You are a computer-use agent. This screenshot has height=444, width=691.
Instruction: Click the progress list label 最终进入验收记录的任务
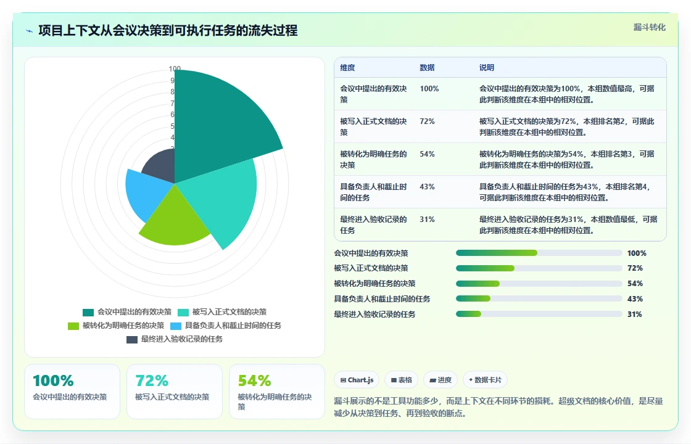click(374, 314)
